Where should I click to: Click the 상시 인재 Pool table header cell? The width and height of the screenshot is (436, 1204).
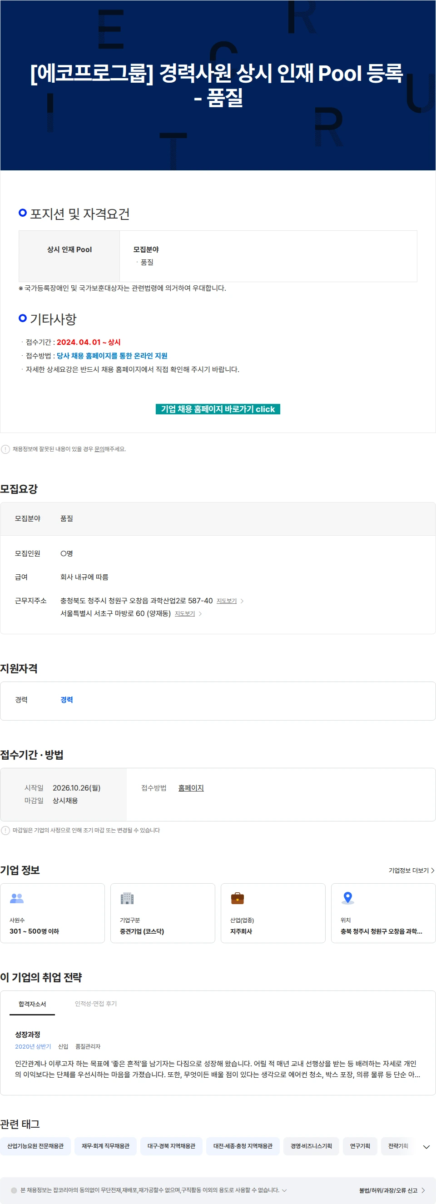pyautogui.click(x=69, y=256)
